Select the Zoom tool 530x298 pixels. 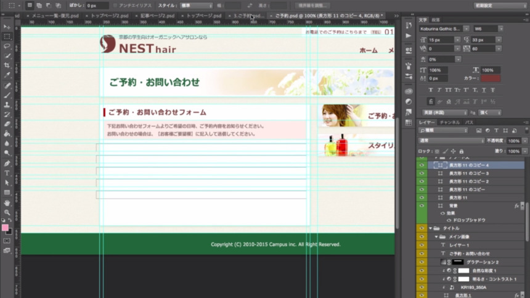click(x=7, y=212)
